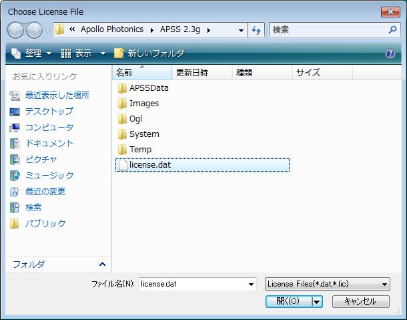Open コンピュータ favorites link
Viewport: 407px width, 320px height.
(x=49, y=128)
